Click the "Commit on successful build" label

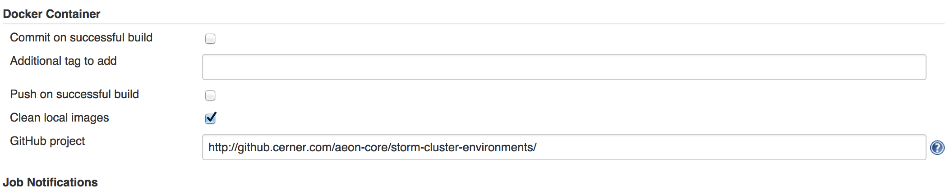pyautogui.click(x=81, y=37)
